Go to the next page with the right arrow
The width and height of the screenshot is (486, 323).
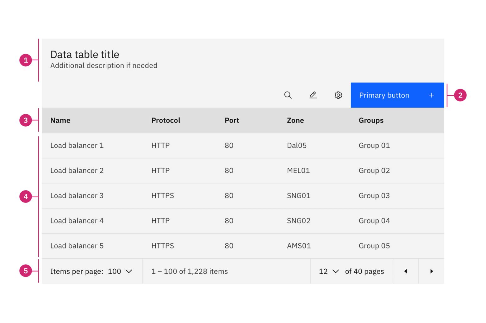point(431,271)
